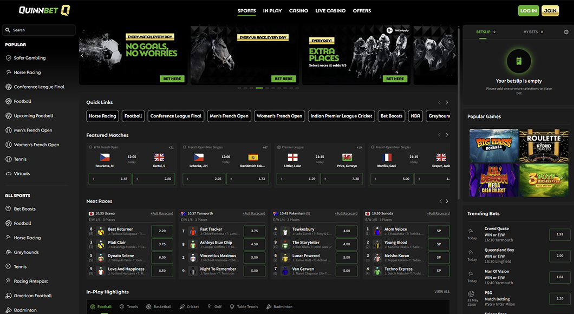Image resolution: width=574 pixels, height=314 pixels.
Task: Open the Sports tab in top navigation
Action: click(247, 11)
